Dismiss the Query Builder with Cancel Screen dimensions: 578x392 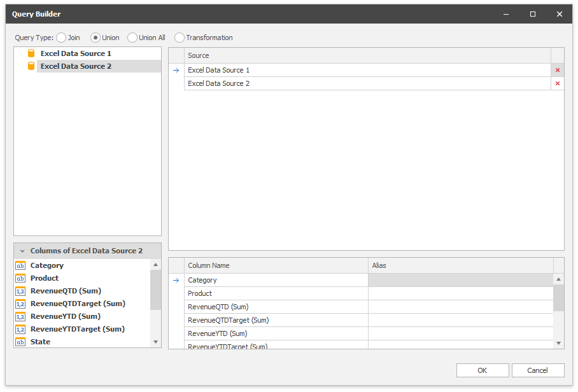(538, 370)
